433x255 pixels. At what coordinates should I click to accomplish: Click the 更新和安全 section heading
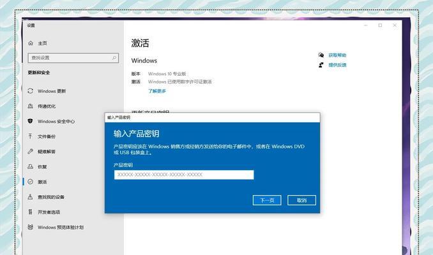point(39,73)
